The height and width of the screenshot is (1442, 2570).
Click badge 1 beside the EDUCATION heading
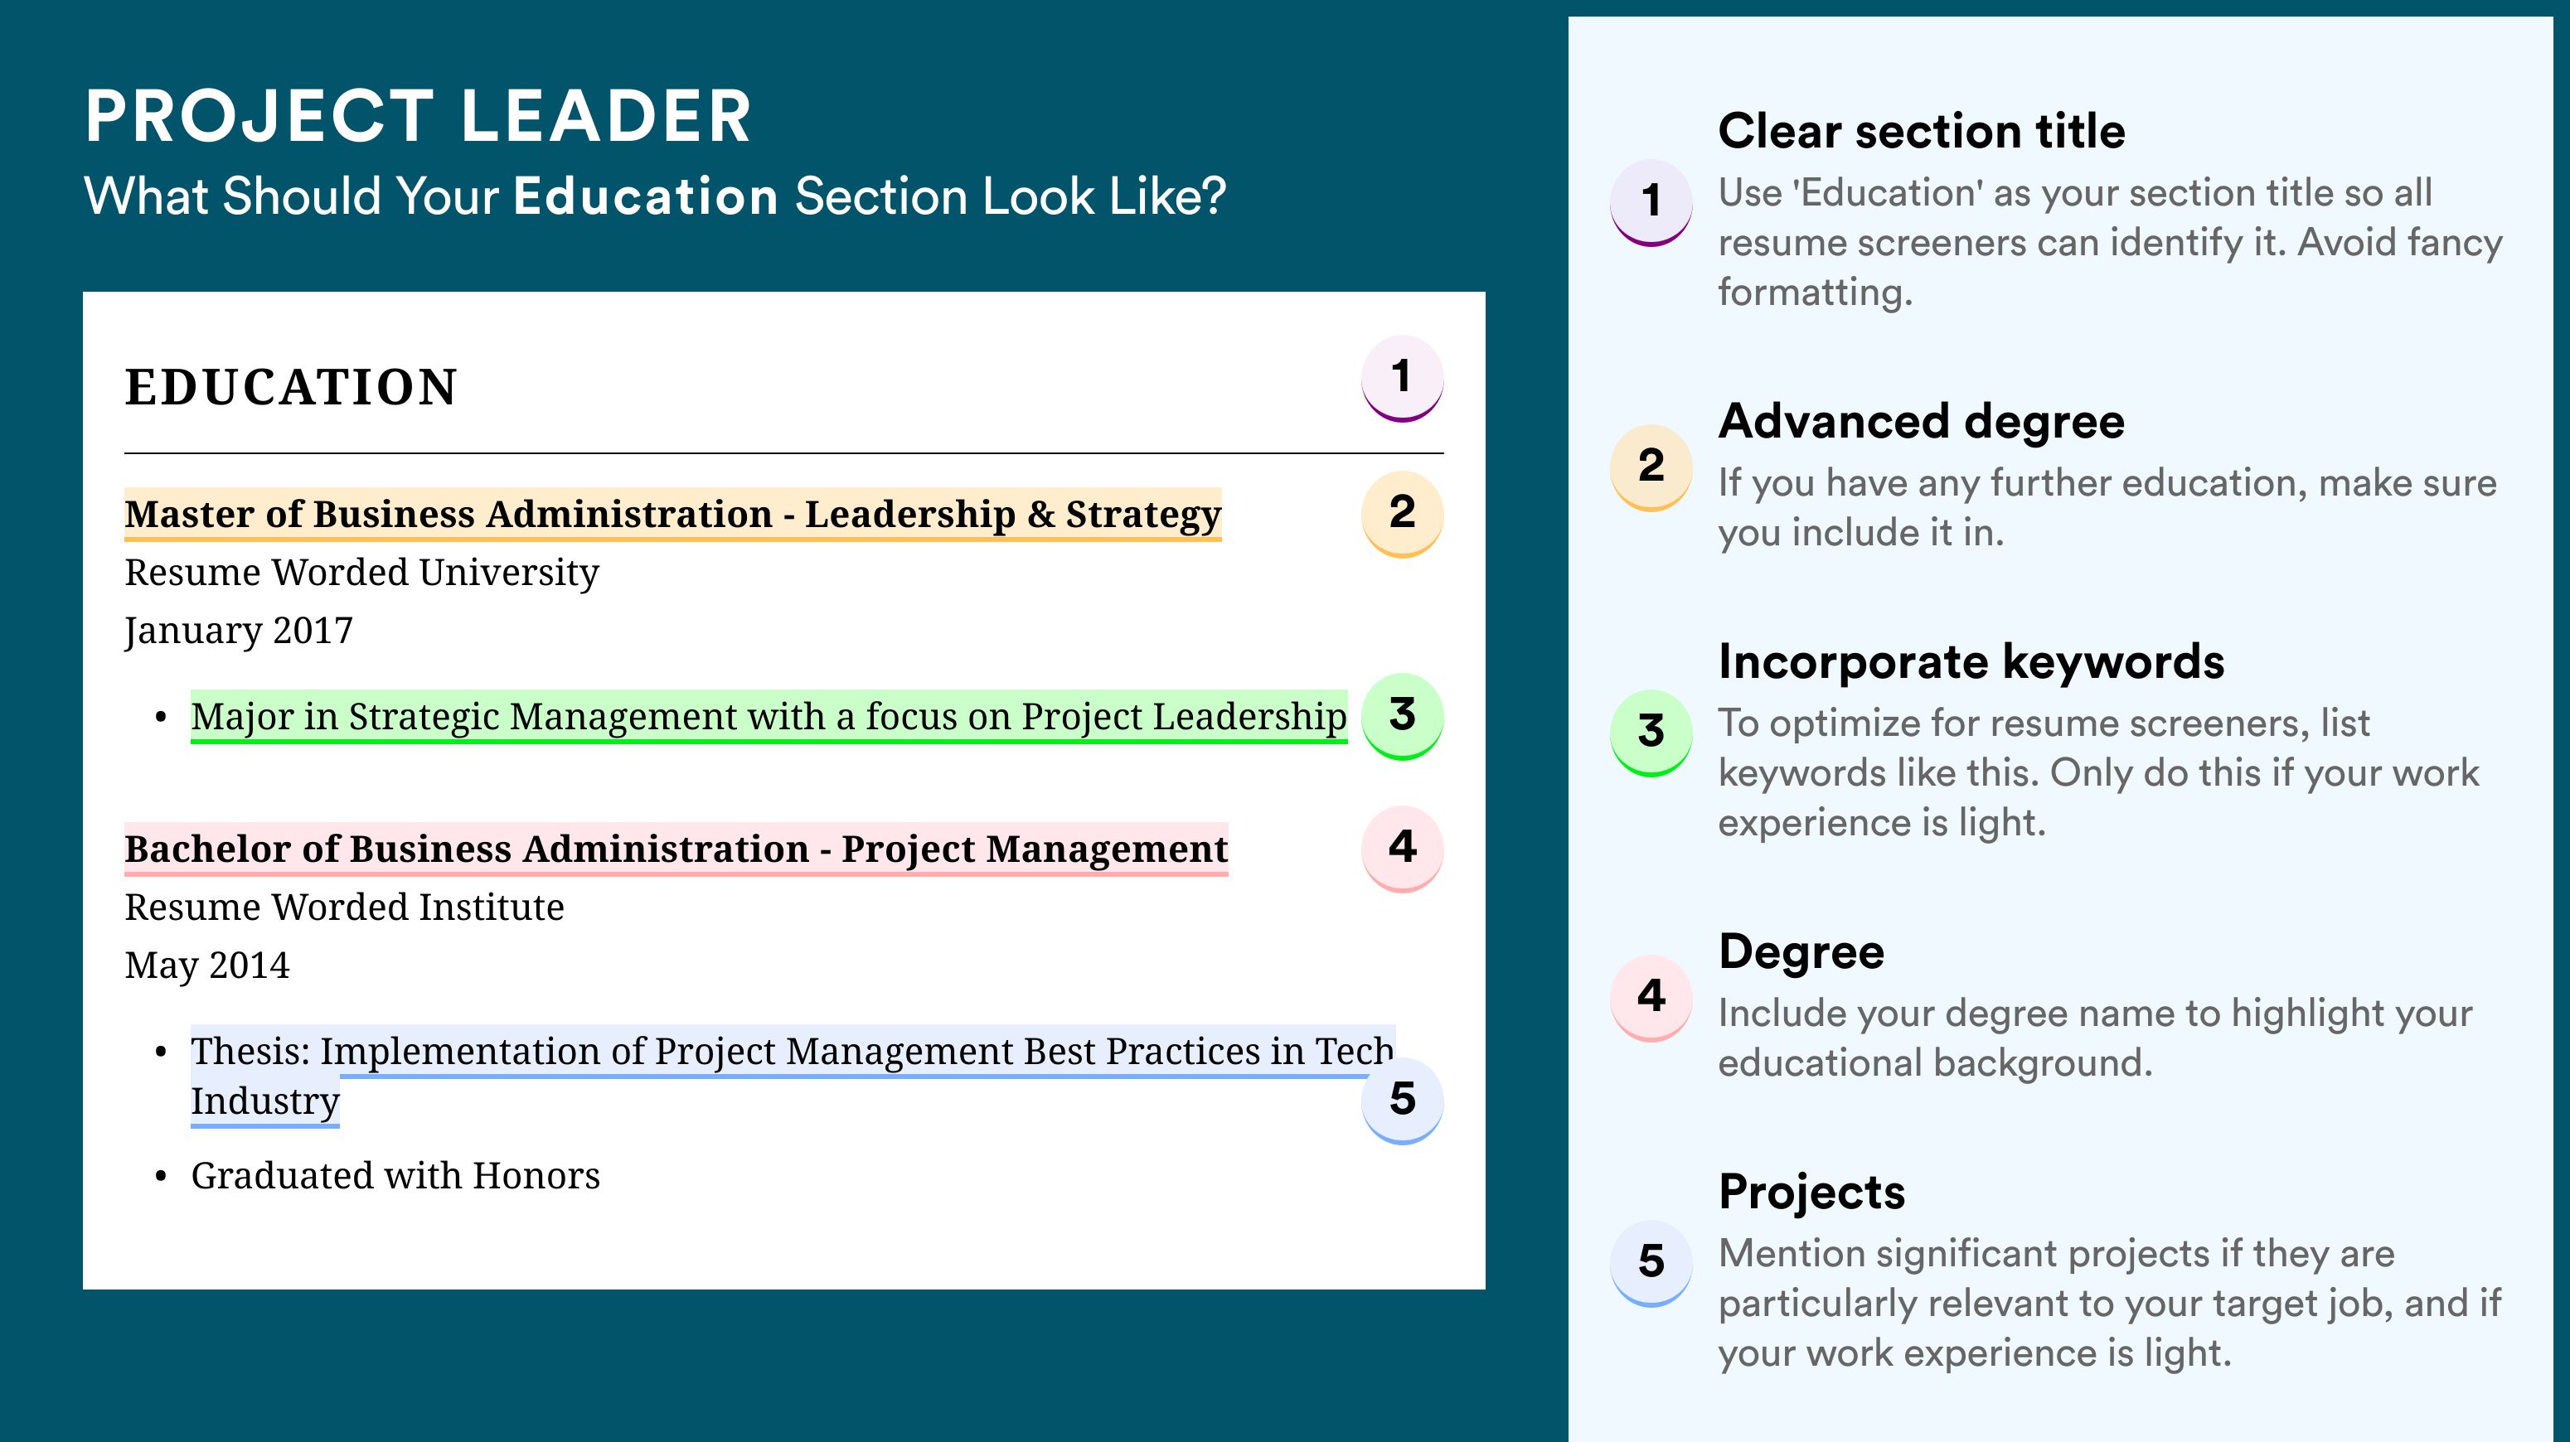[1402, 378]
